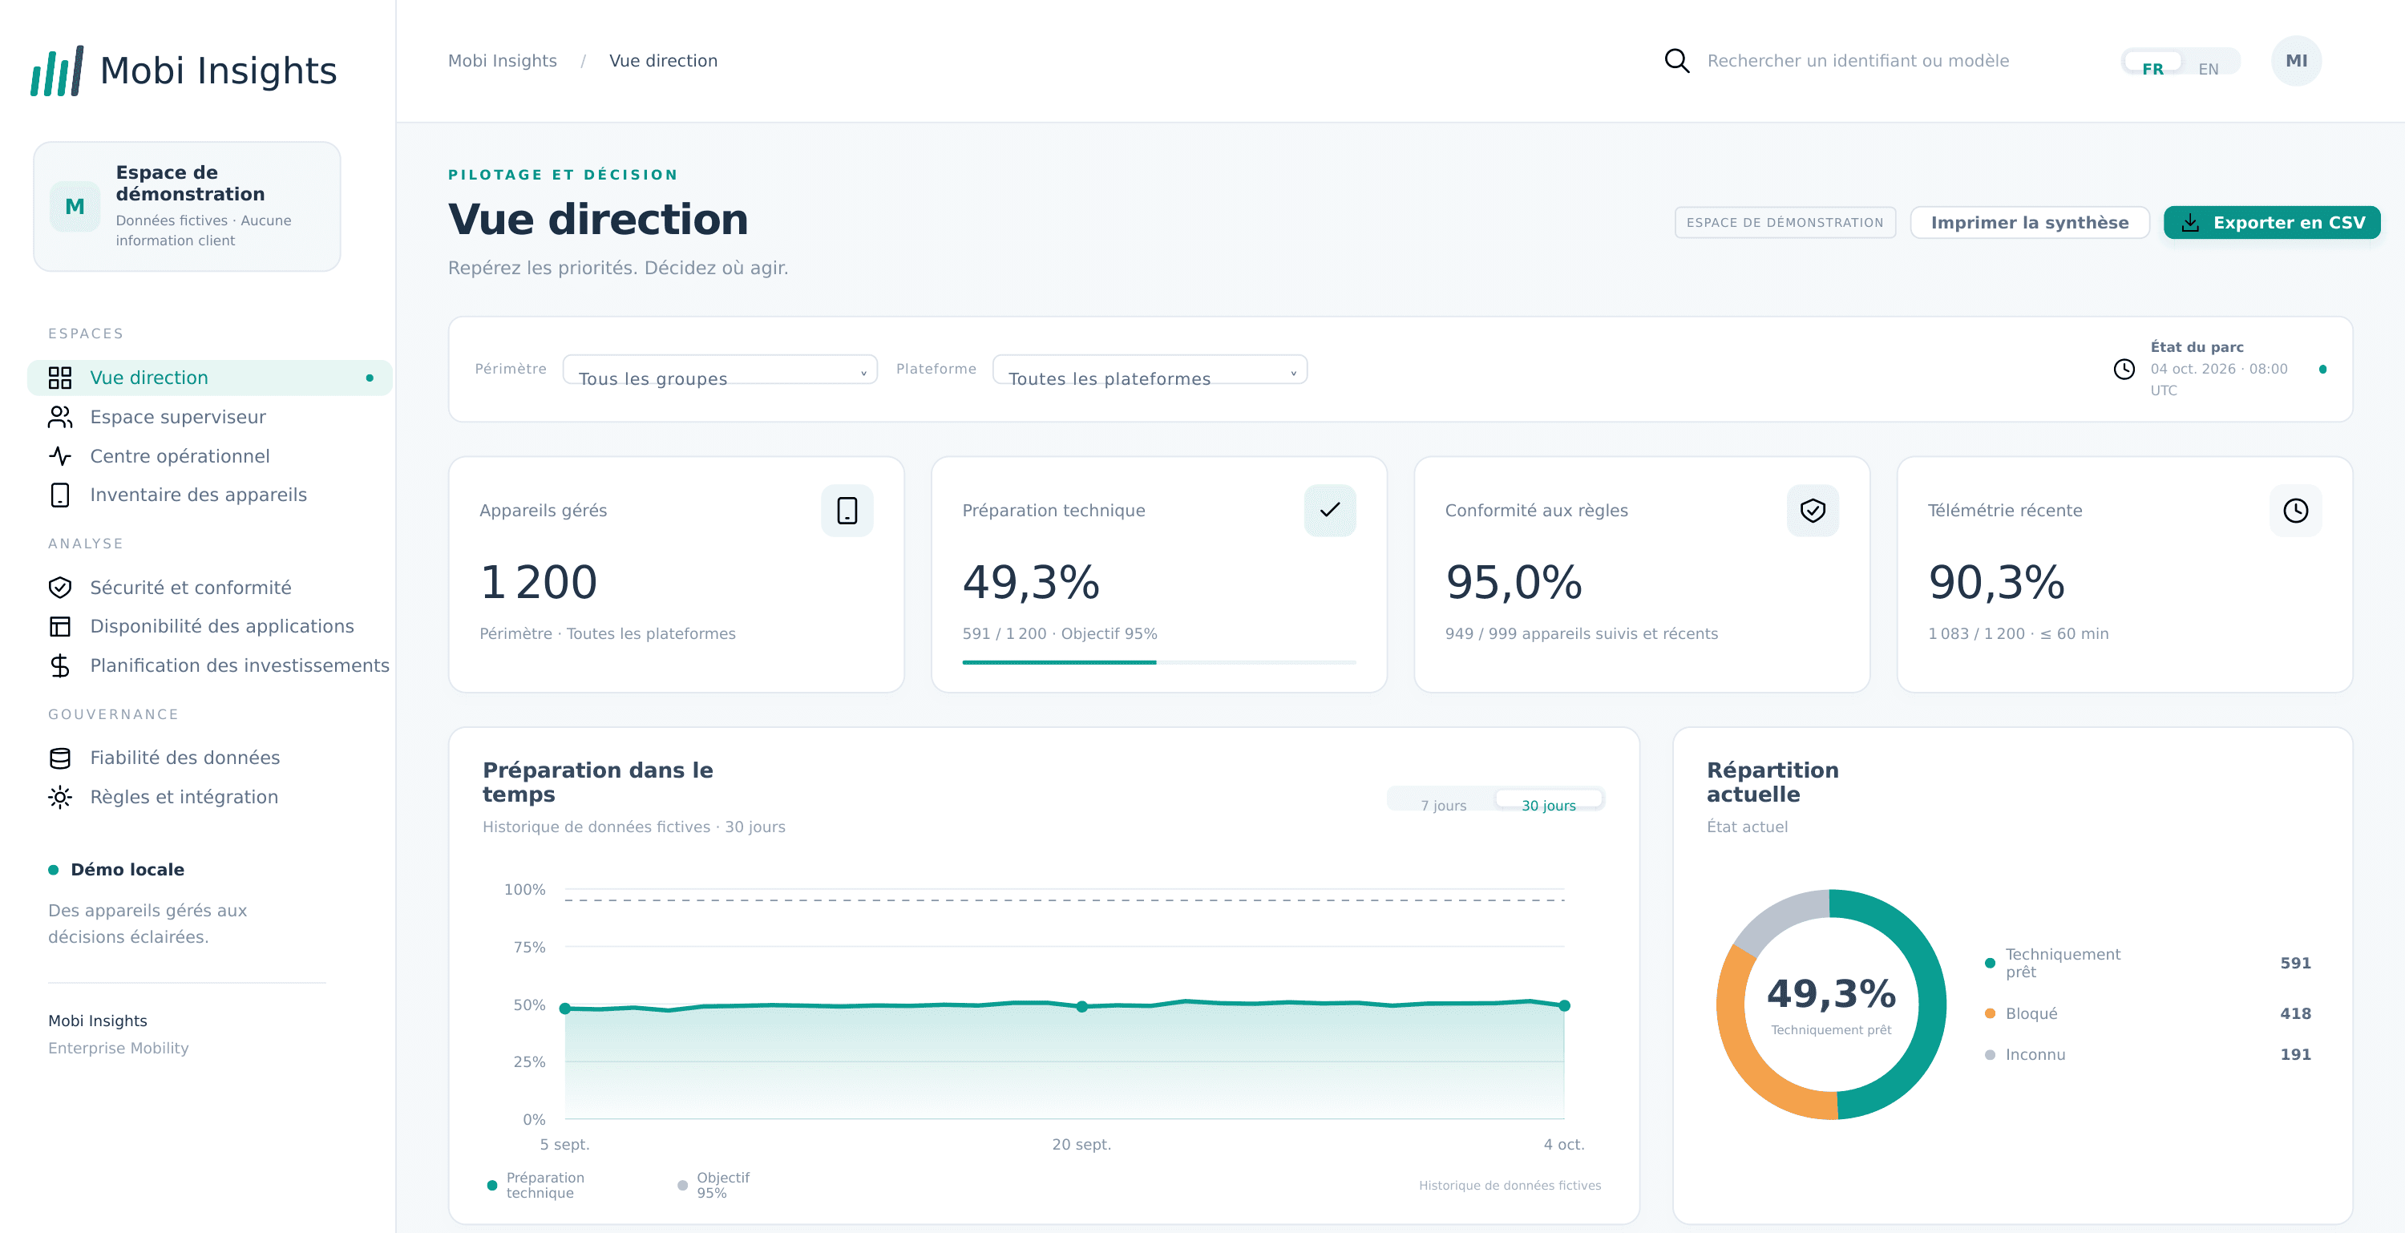
Task: Click the Inventaire des appareils phone icon
Action: click(60, 495)
